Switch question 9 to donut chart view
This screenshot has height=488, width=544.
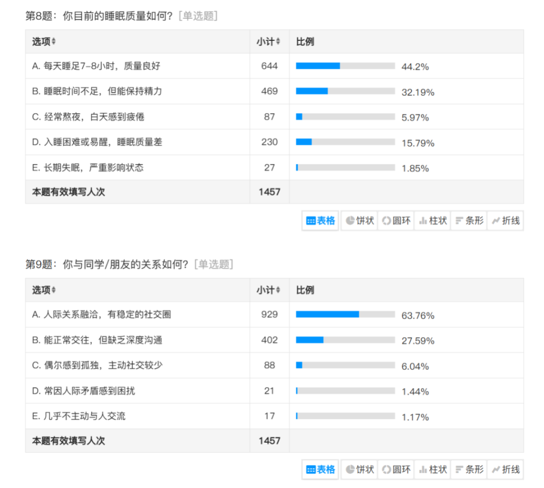point(396,469)
